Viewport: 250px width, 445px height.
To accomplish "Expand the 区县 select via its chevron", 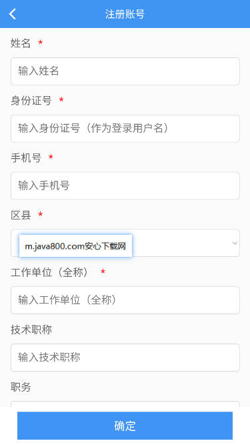I will pyautogui.click(x=235, y=244).
